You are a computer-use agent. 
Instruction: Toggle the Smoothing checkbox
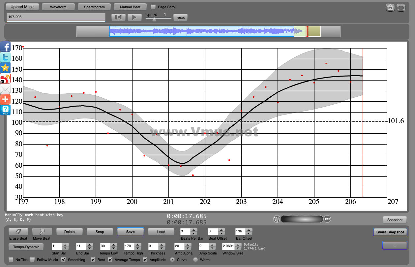pyautogui.click(x=64, y=260)
